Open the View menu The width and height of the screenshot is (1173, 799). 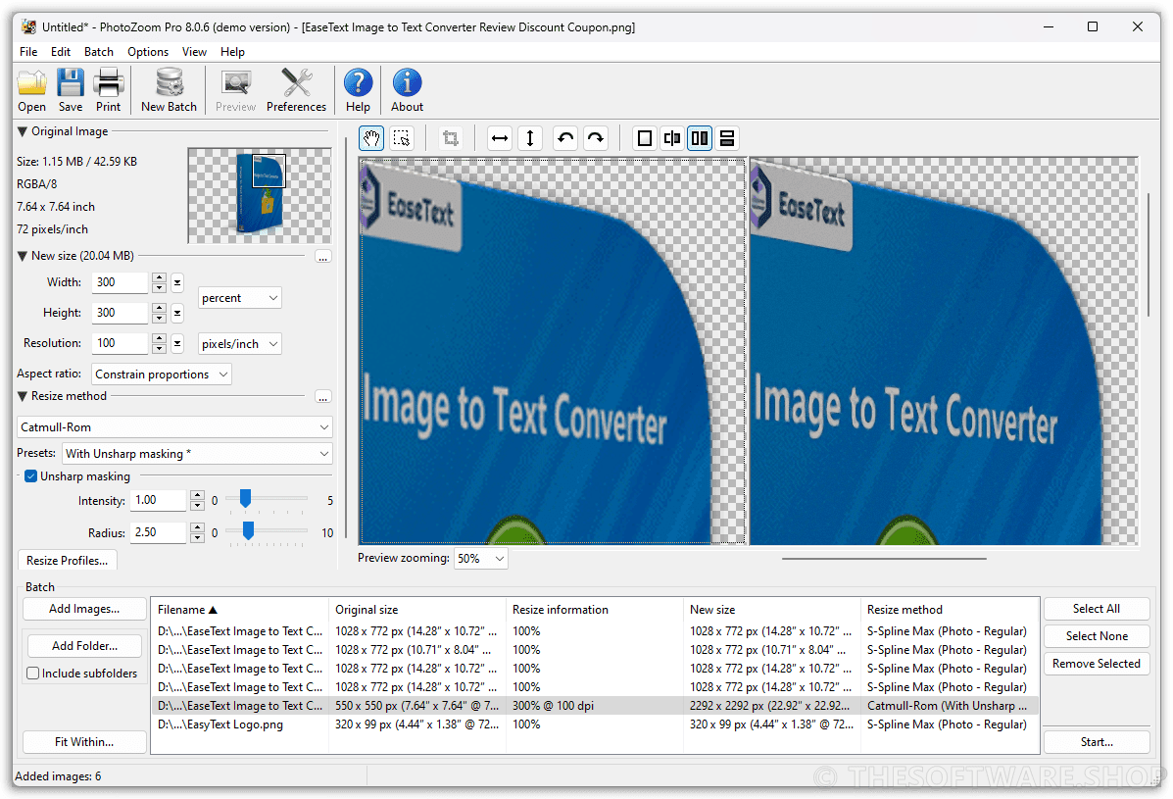click(194, 52)
